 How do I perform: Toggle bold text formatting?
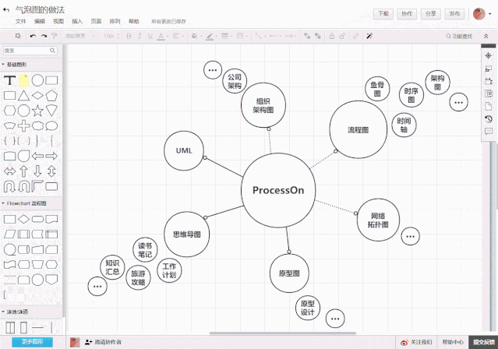click(x=129, y=36)
